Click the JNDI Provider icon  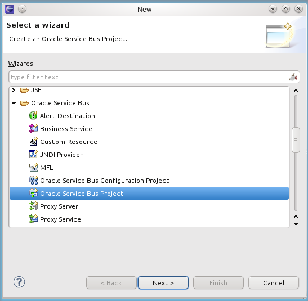pos(33,154)
